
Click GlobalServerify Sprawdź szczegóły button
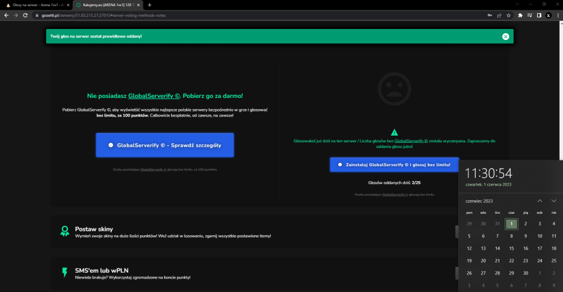click(x=165, y=145)
